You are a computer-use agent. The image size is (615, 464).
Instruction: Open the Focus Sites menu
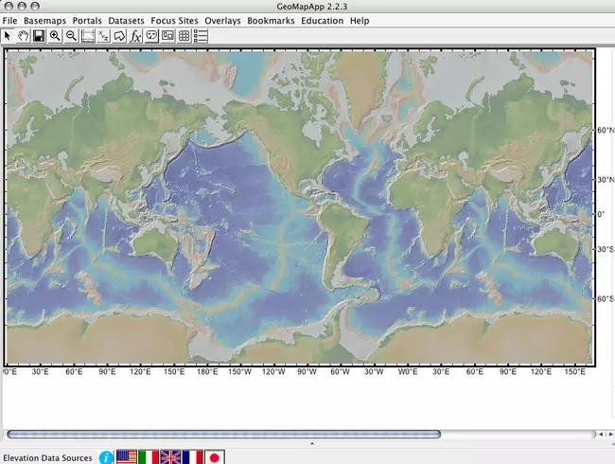click(174, 21)
